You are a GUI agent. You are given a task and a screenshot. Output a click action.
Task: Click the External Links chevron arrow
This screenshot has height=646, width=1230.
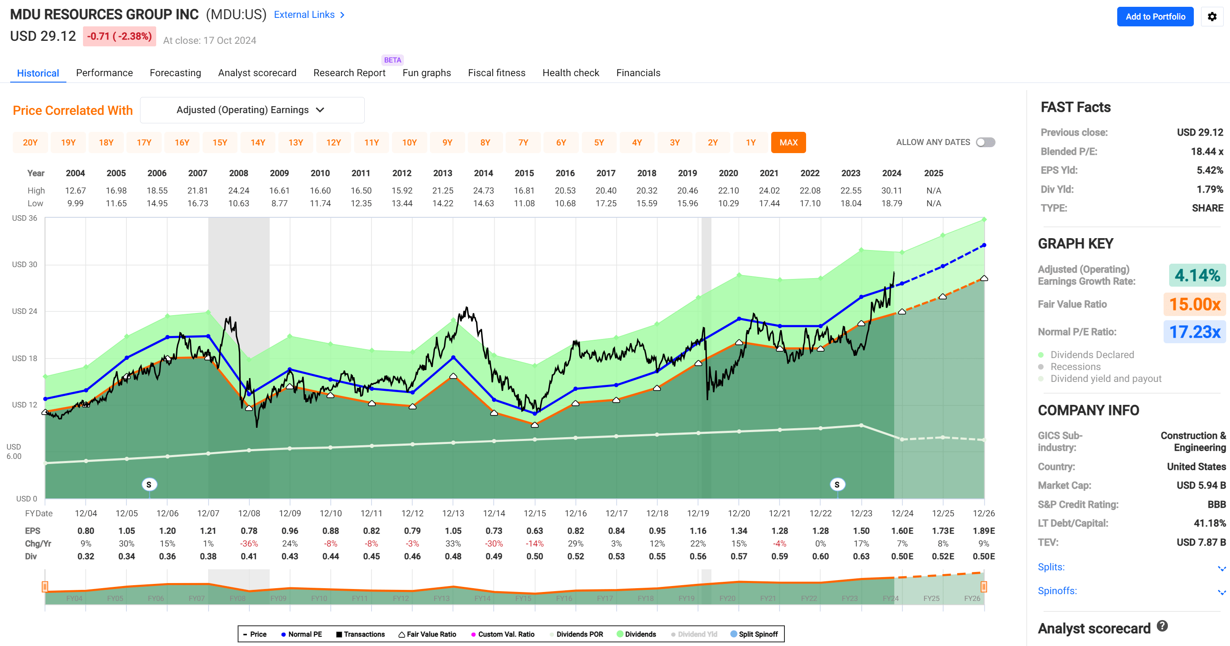[x=342, y=15]
